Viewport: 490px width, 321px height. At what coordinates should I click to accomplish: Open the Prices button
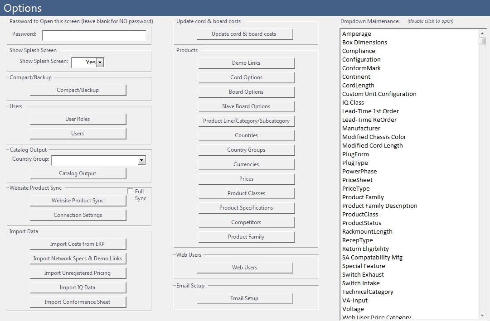[x=246, y=179]
